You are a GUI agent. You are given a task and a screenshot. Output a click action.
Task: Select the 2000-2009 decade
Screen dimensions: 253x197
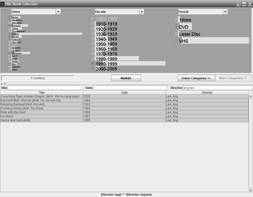coord(106,69)
